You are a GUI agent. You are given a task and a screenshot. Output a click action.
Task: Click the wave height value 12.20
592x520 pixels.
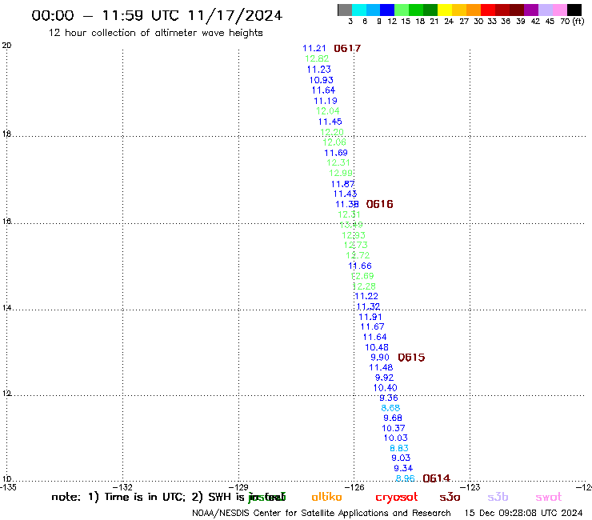coord(332,132)
